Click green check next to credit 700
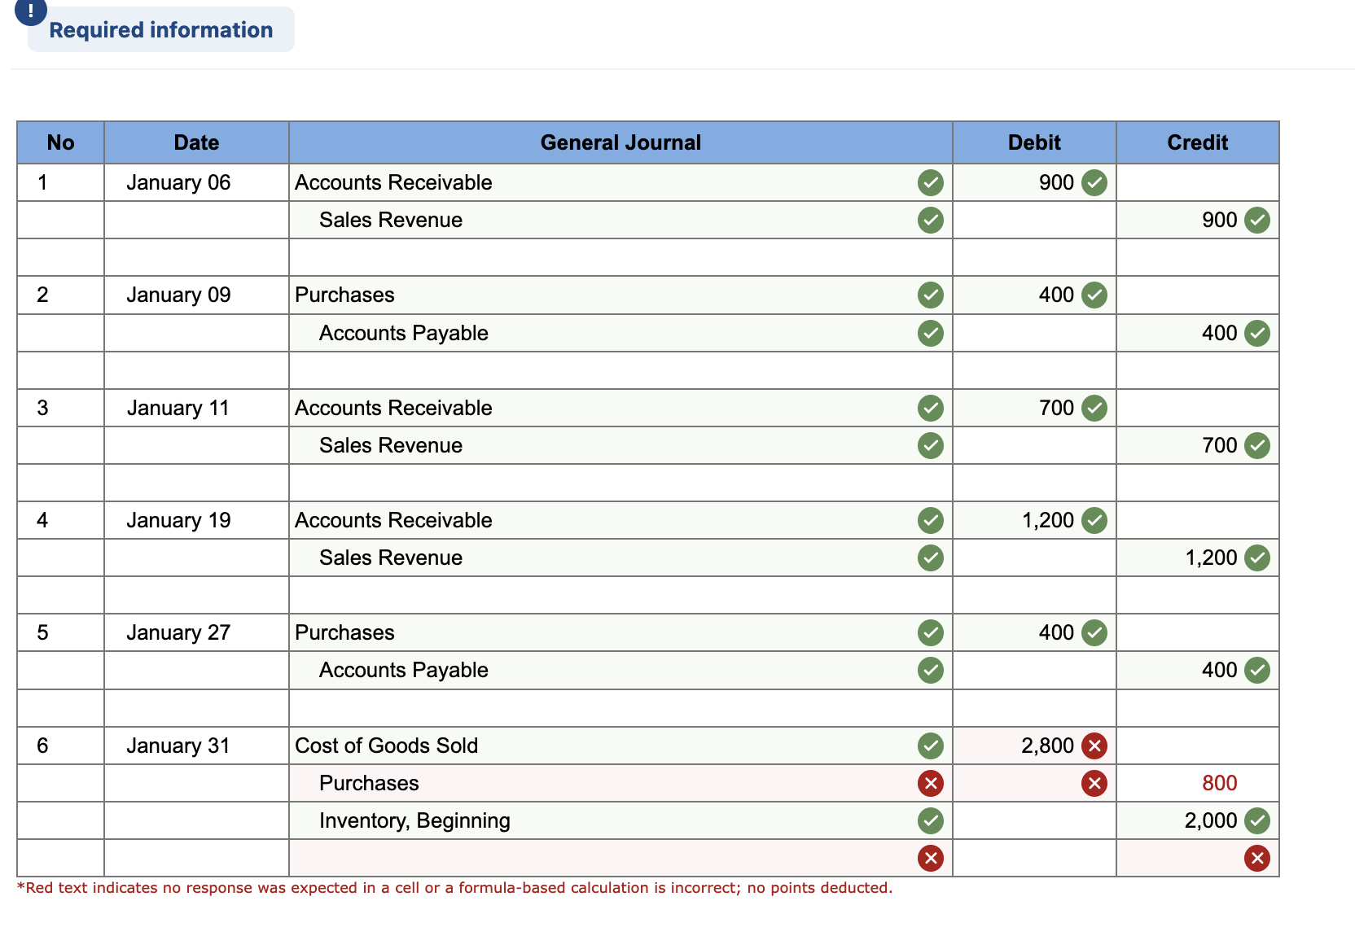Screen dimensions: 1355x949 click(1257, 445)
